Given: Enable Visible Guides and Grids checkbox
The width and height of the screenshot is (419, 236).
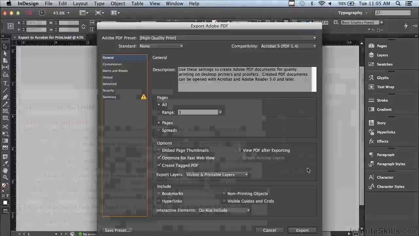Looking at the screenshot, I should (x=224, y=201).
